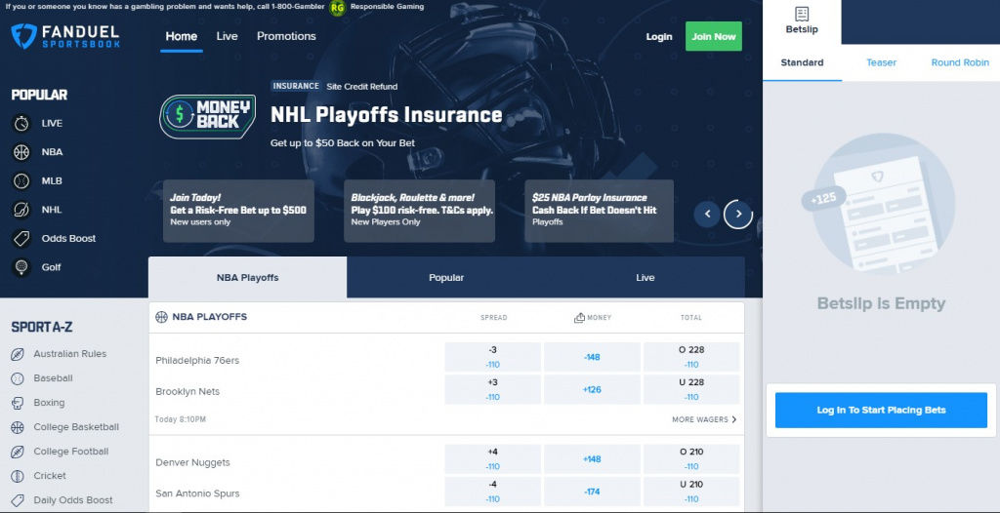1000x513 pixels.
Task: Click the NBA basketball icon
Action: pos(21,152)
